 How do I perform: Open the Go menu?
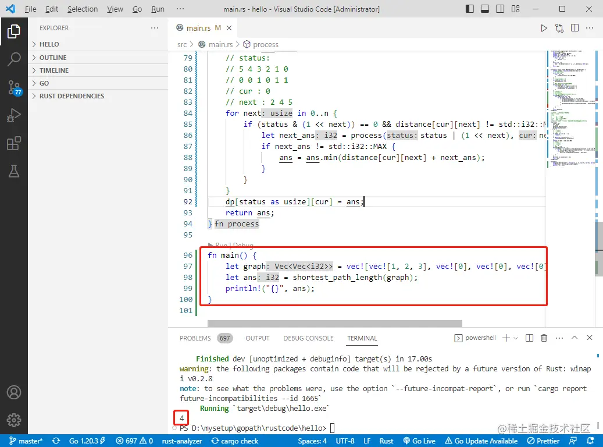[x=137, y=9]
